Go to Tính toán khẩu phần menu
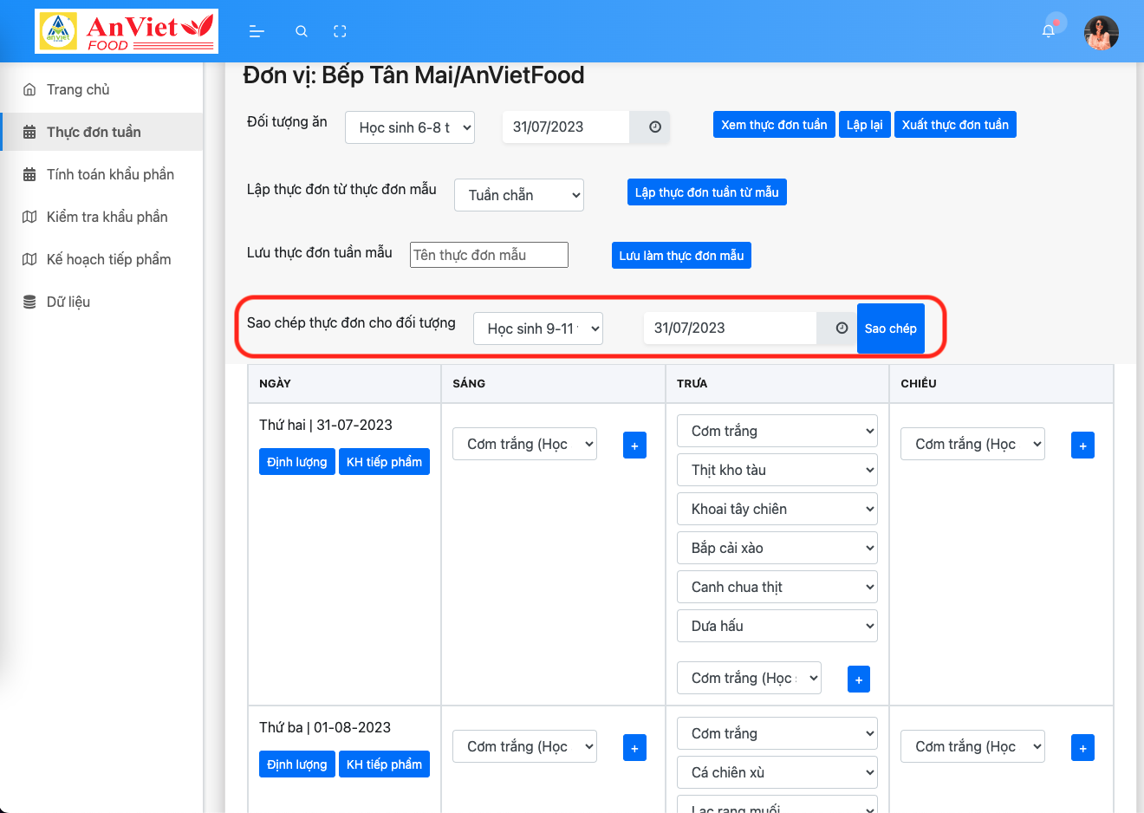Screen dimensions: 1144x813 (x=110, y=174)
